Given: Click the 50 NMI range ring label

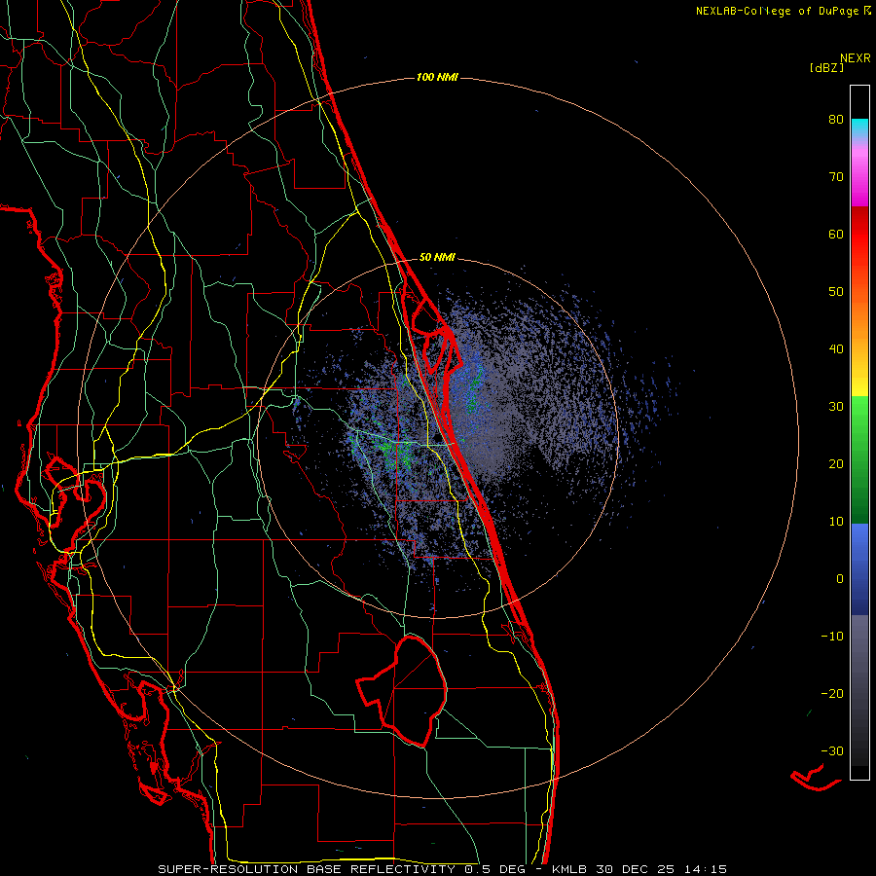Looking at the screenshot, I should coord(437,258).
